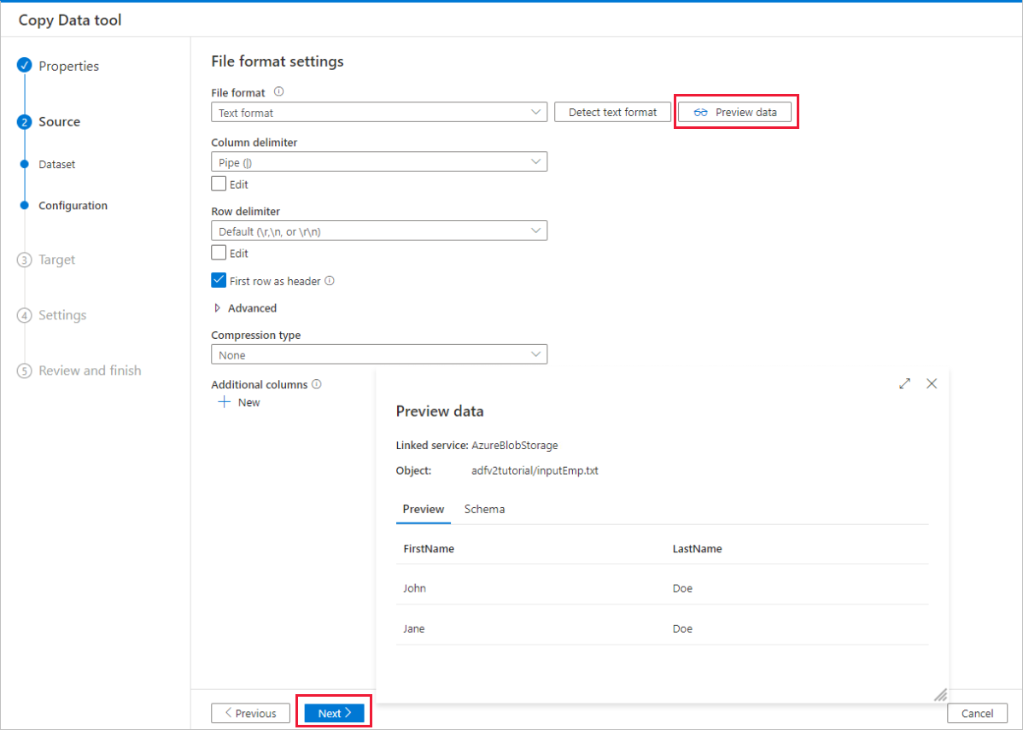Click the Next button to continue
Screen dimensions: 1023x730
click(x=333, y=712)
